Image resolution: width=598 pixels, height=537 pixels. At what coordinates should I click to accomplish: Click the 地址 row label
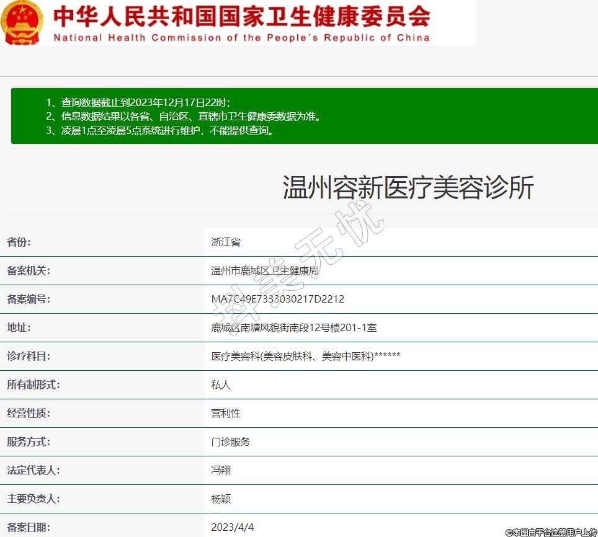19,328
